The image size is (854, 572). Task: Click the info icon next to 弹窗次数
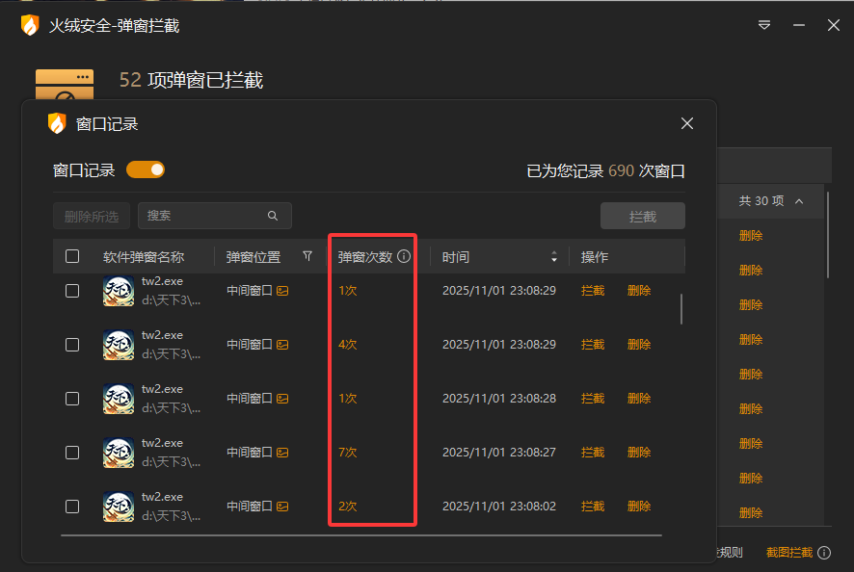[x=404, y=257]
